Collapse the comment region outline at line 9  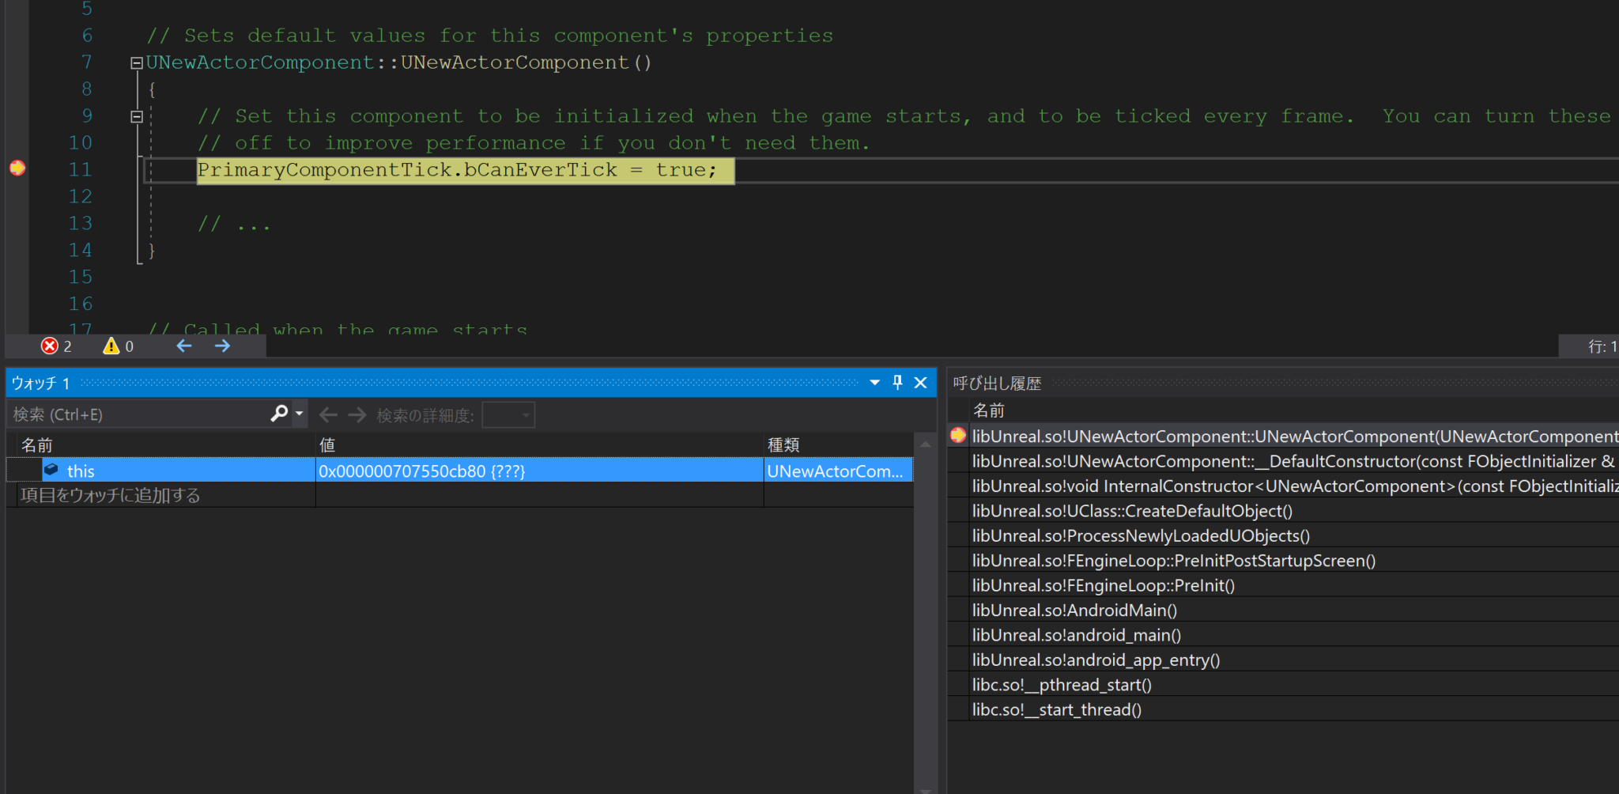(x=136, y=115)
